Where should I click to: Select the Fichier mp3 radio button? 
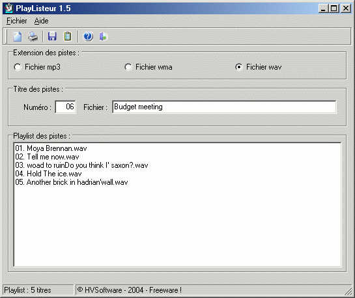37,67
